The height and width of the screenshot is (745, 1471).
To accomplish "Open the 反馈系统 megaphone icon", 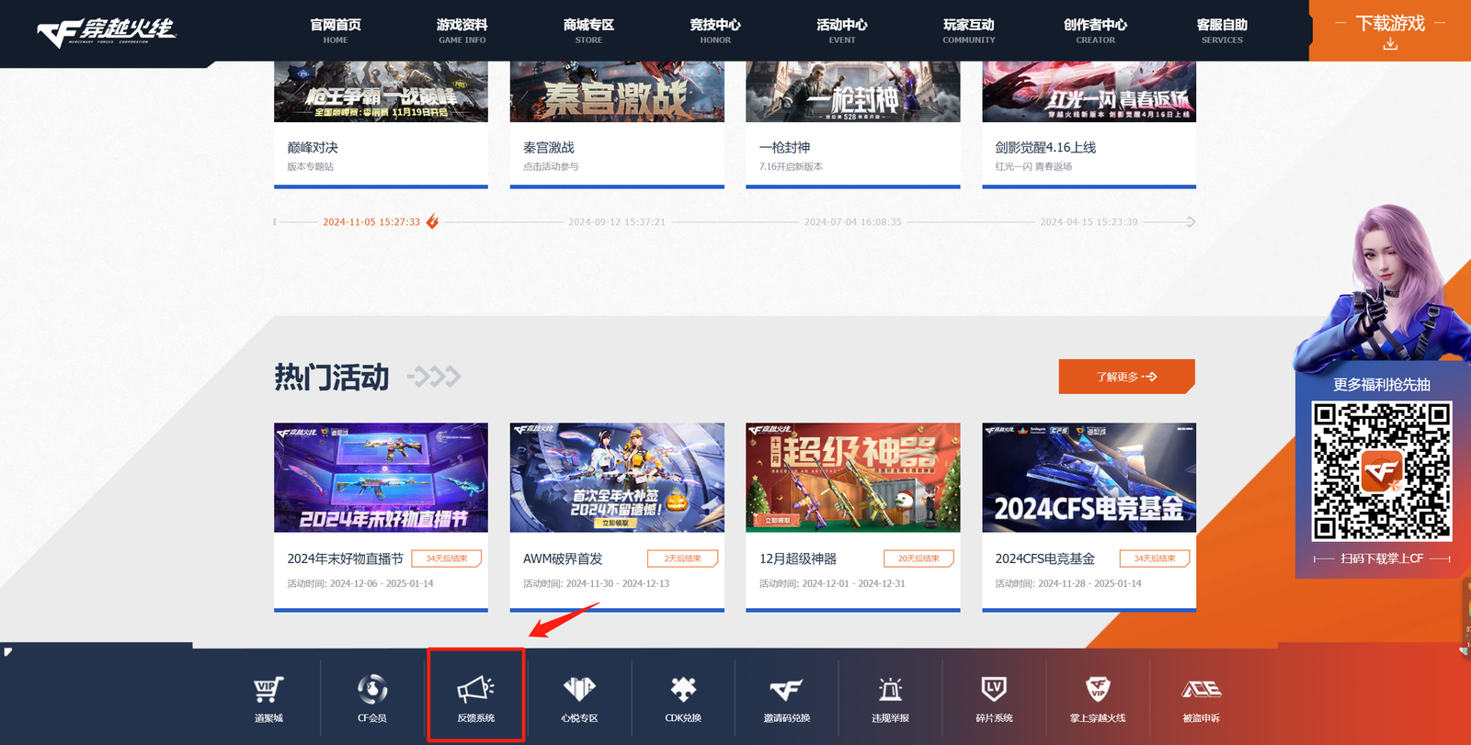I will (x=476, y=689).
